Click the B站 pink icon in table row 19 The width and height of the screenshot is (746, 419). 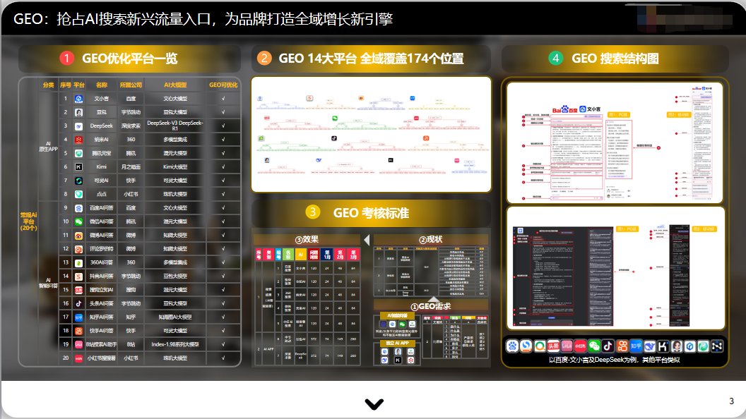tap(79, 345)
